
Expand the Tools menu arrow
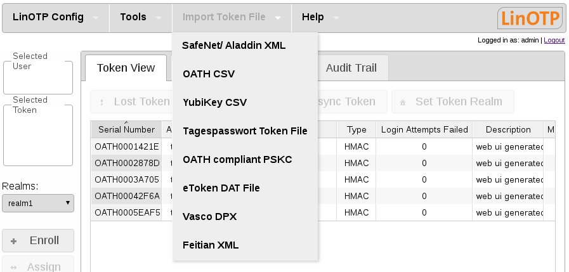click(x=158, y=18)
